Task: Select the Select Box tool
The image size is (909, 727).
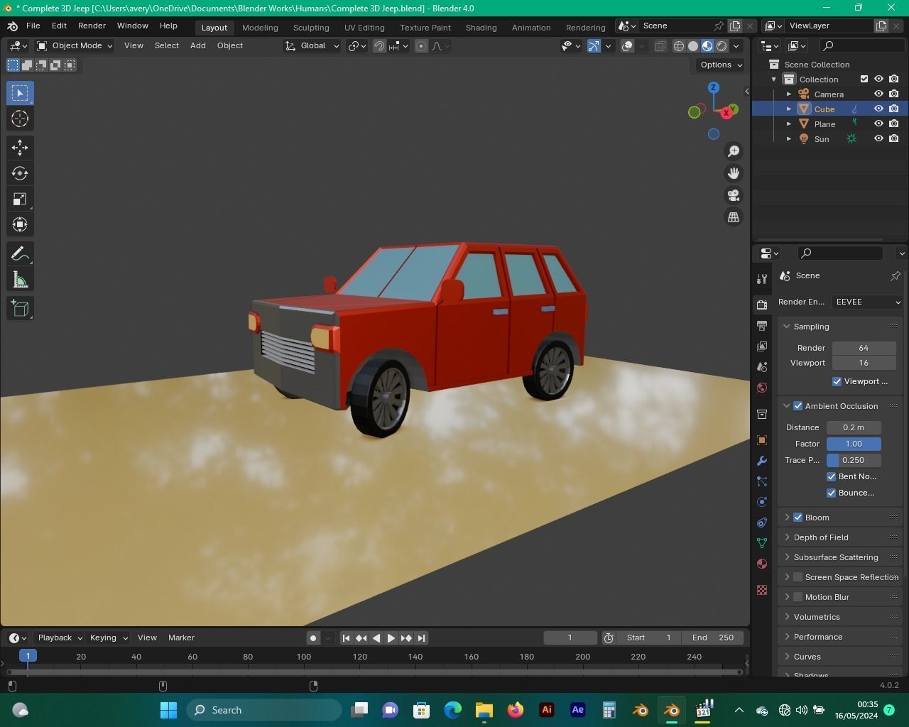Action: click(20, 93)
